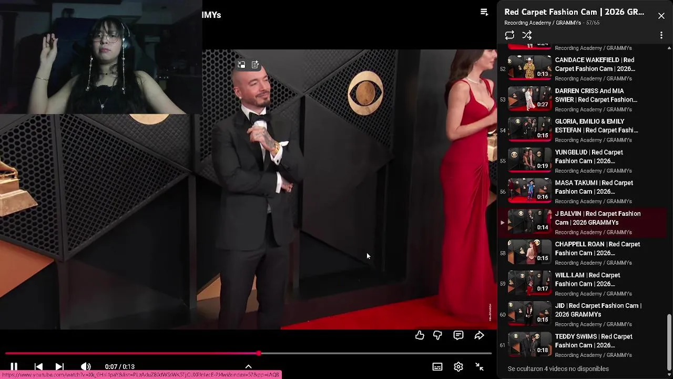673x379 pixels.
Task: Open the player settings gear
Action: click(458, 367)
